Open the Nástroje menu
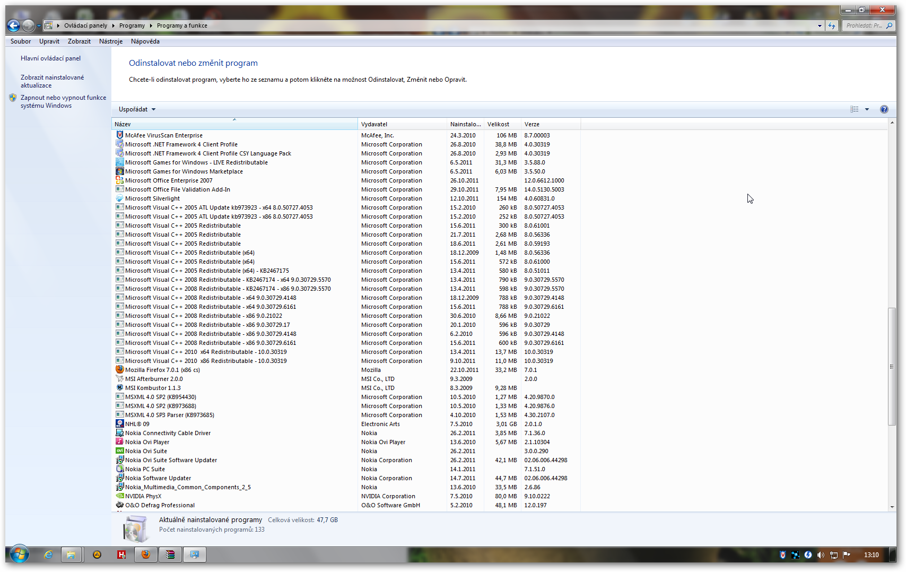Screen dimensions: 906x572 tap(111, 41)
